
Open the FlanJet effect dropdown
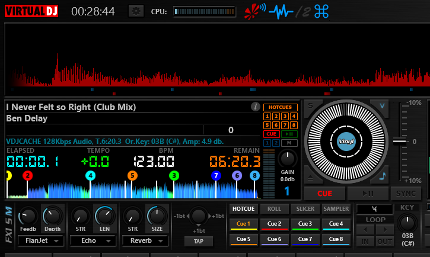click(41, 240)
